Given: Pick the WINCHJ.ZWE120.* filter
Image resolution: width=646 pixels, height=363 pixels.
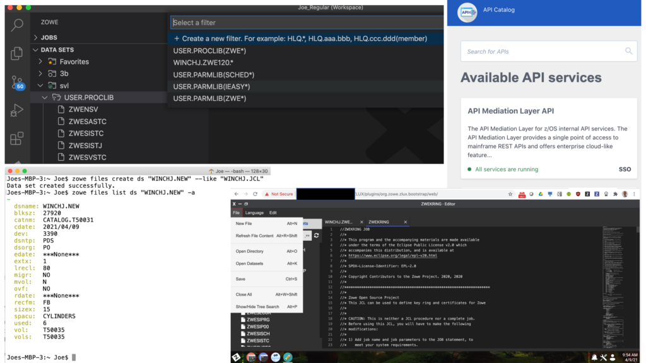Looking at the screenshot, I should coord(306,62).
